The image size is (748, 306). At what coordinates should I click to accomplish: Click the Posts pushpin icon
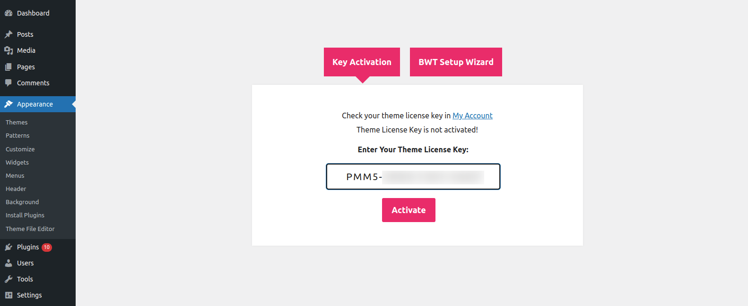(9, 34)
